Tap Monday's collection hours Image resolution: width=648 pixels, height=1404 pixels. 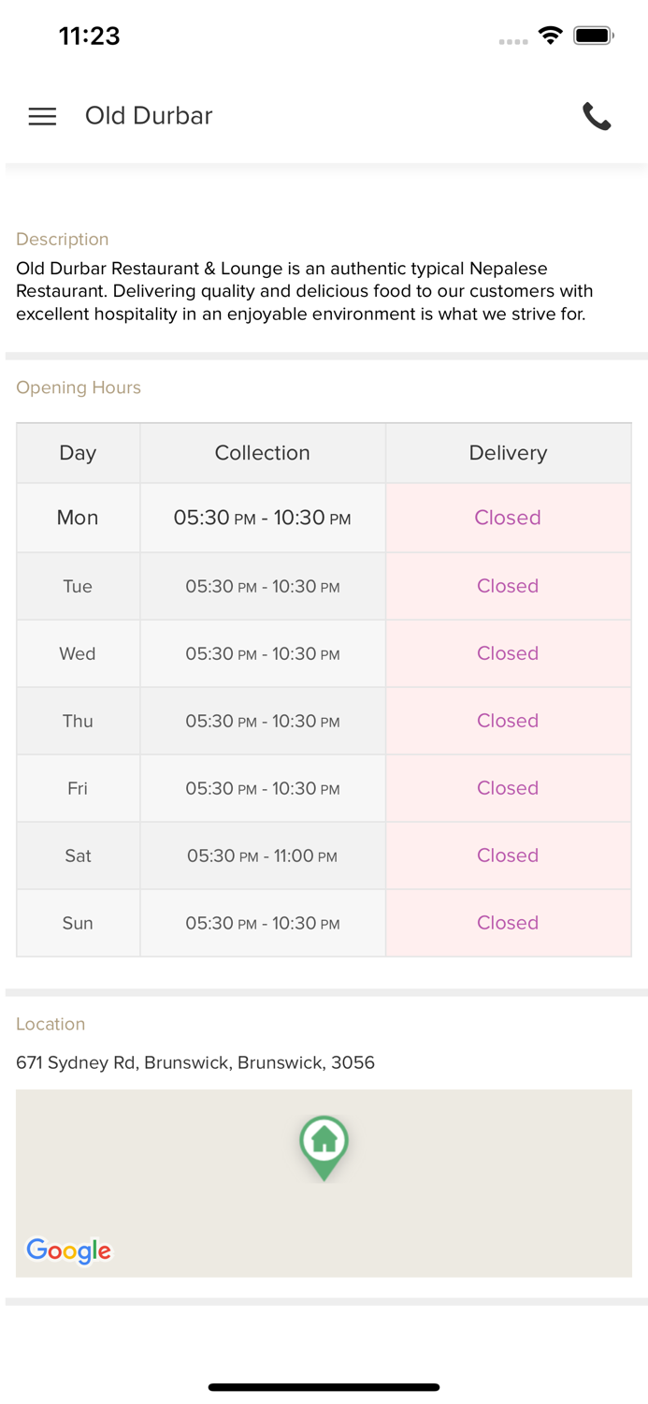point(262,518)
